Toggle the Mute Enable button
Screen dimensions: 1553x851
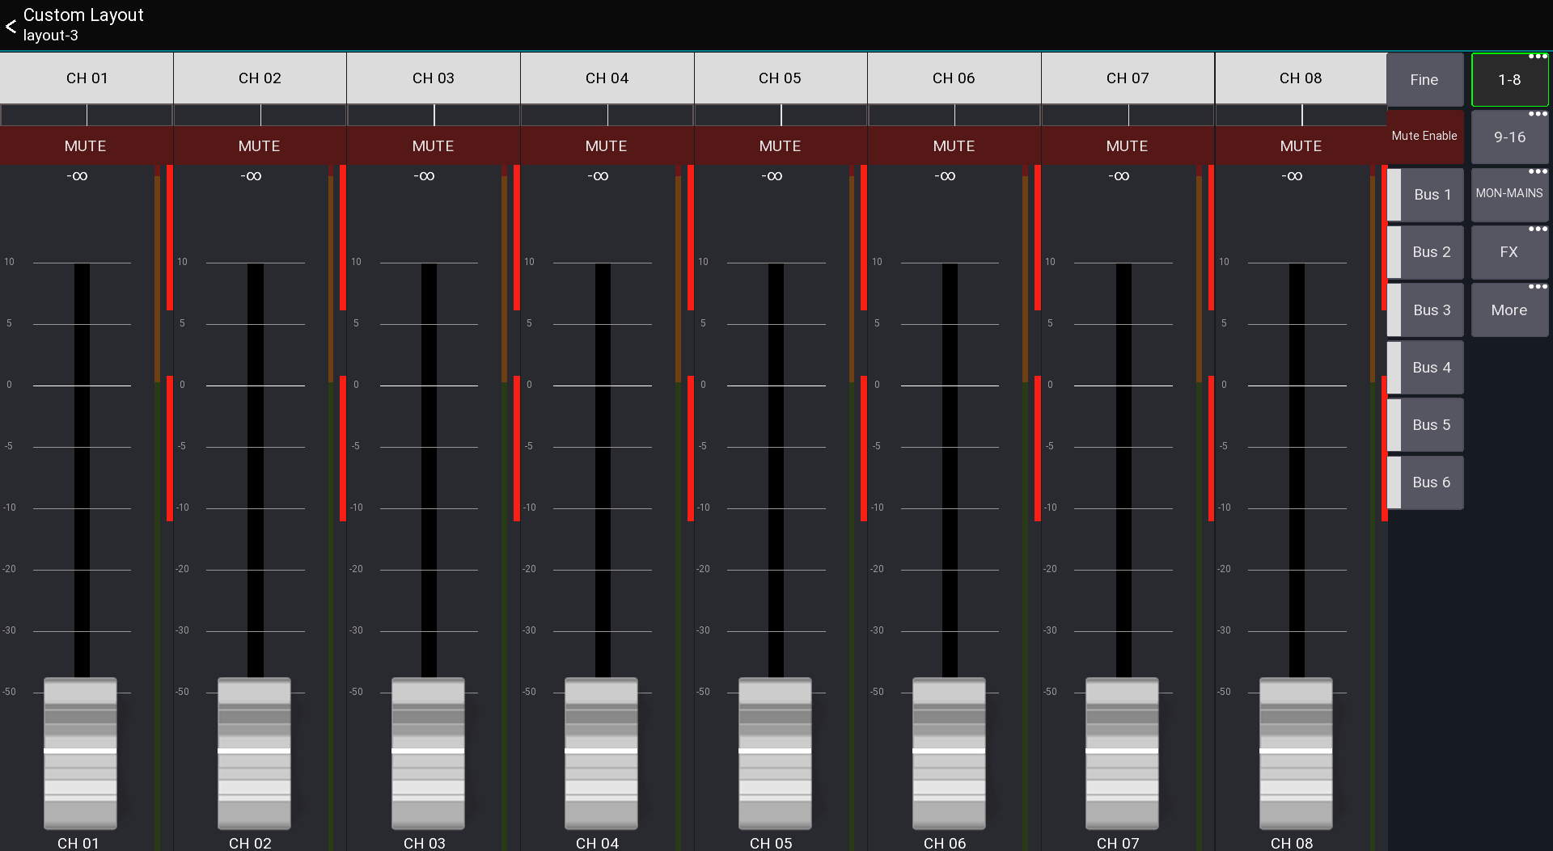tap(1424, 137)
